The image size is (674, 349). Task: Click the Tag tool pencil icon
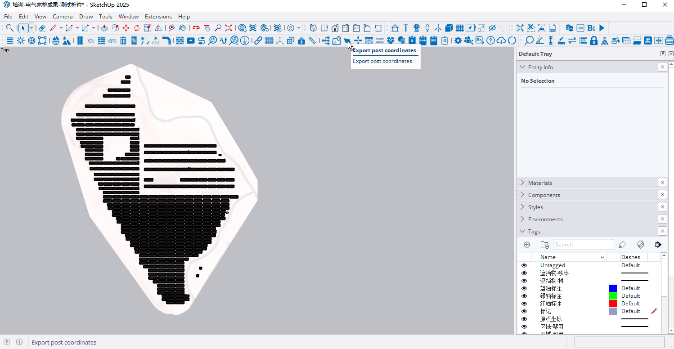(622, 245)
